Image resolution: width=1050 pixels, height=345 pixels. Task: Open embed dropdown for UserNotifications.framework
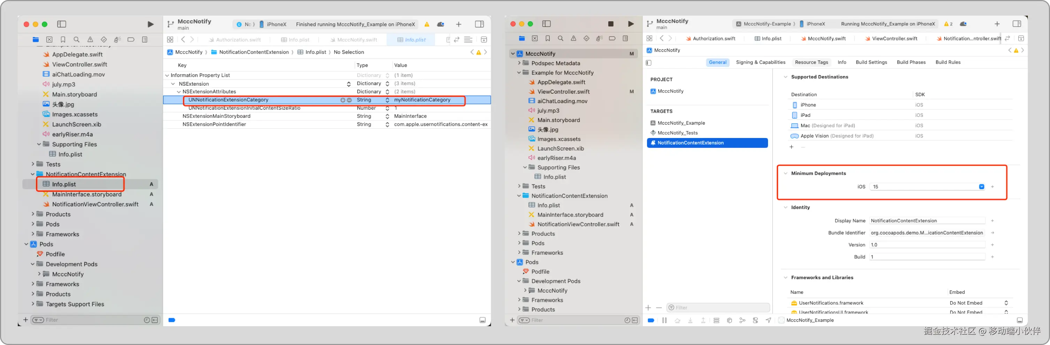[1006, 303]
